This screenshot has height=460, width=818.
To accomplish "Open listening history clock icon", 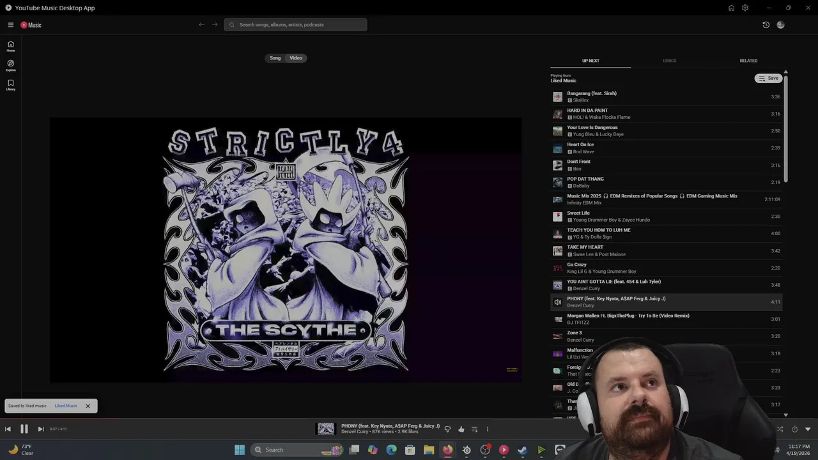I will [766, 25].
